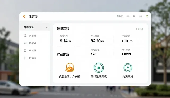Viewport: 170px width, 98px height.
Task: Select the "9.14 m" statistic value
Action: [65, 41]
